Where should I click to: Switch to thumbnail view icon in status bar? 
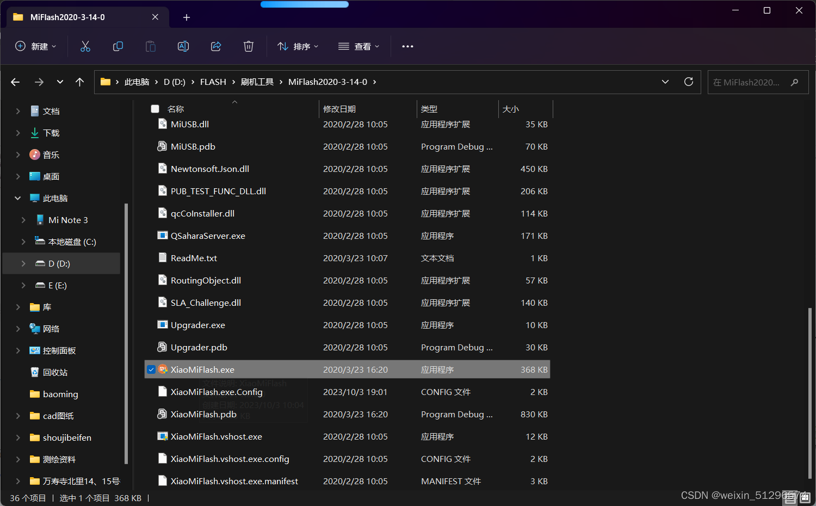click(805, 497)
